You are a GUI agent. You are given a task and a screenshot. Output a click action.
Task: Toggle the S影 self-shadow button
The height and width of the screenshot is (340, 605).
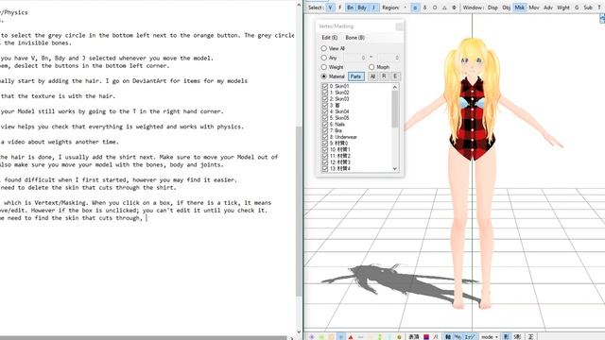click(x=518, y=337)
